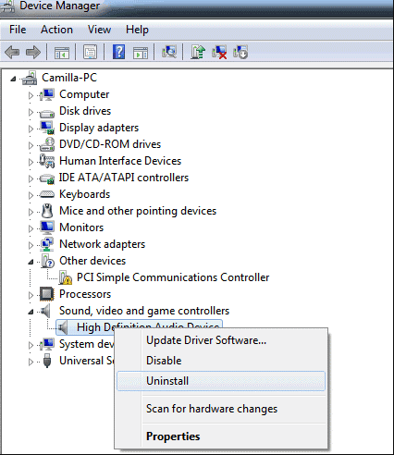This screenshot has width=394, height=455.
Task: Open Properties from the context menu
Action: (221, 437)
